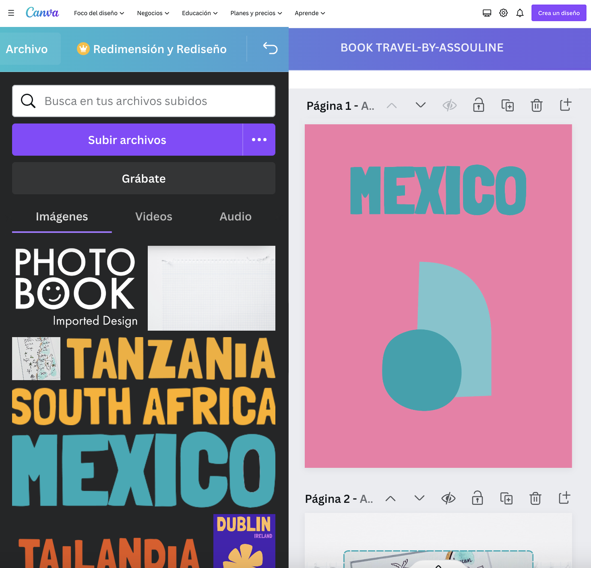Duplicate Página 1
The height and width of the screenshot is (568, 591).
507,105
